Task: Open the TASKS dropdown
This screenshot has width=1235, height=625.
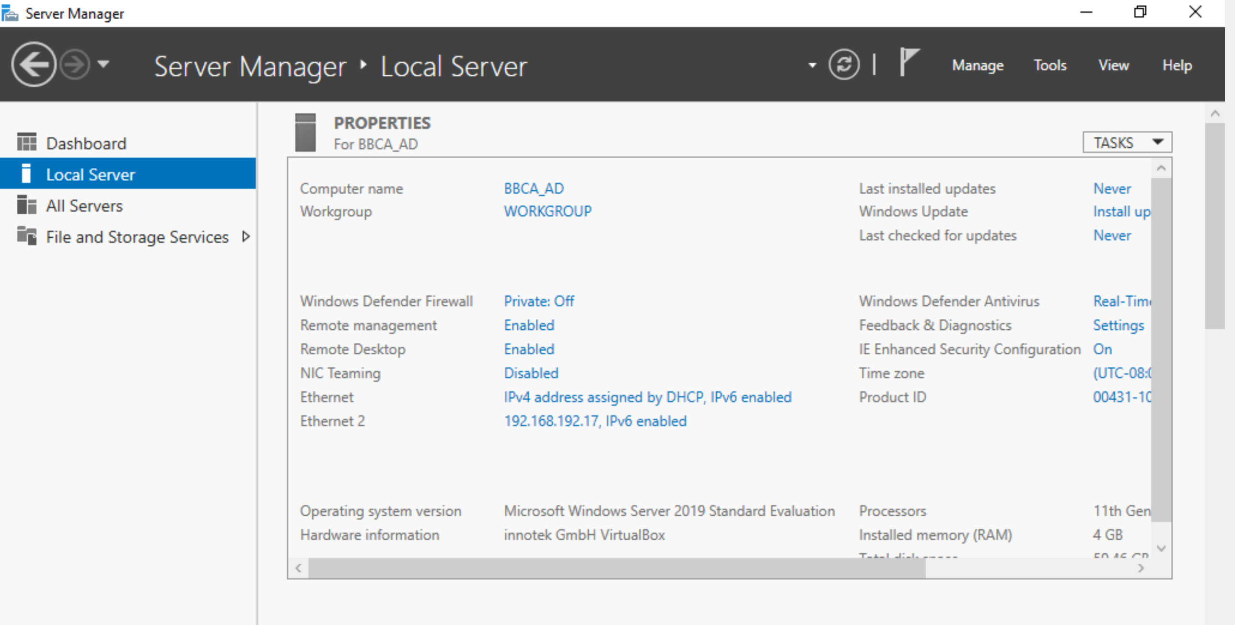Action: point(1127,142)
